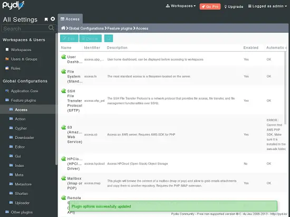Screen dimensions: 290x217
Task: Click the Workspaces sidebar icon
Action: point(7,50)
